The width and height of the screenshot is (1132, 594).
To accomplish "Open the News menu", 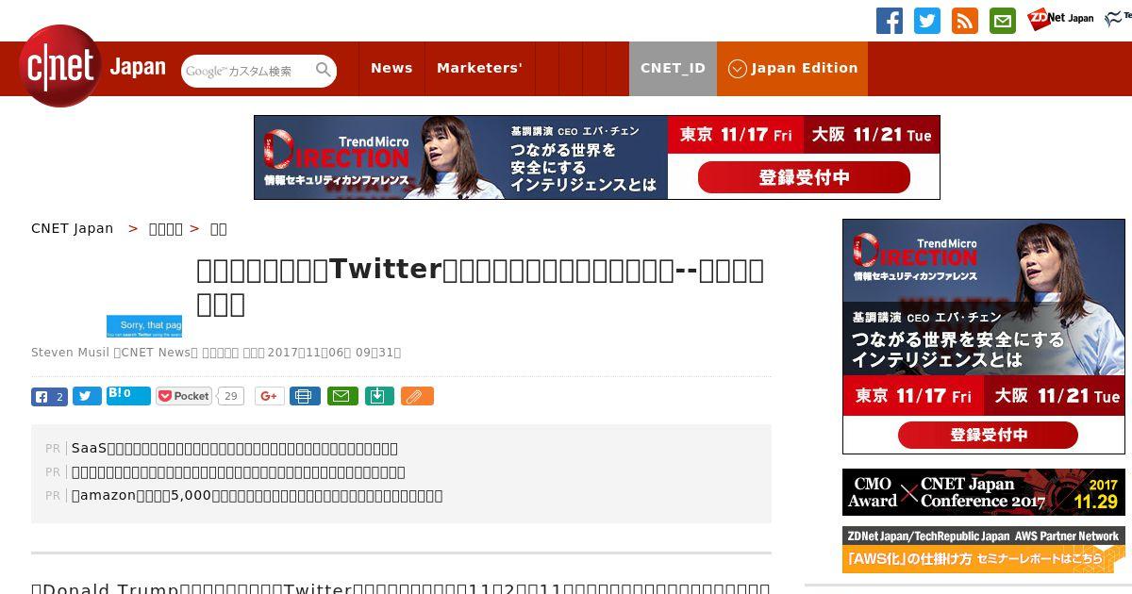I will pos(391,68).
